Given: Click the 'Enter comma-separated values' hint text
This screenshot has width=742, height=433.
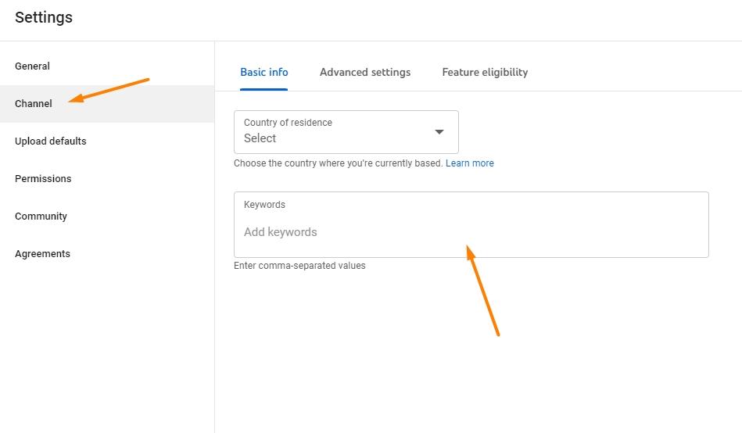Looking at the screenshot, I should tap(299, 266).
